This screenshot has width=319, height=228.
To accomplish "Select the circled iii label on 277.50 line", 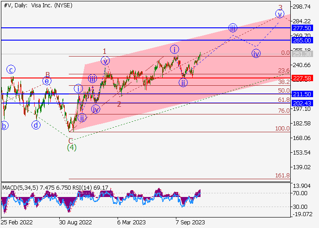I will 233,28.
